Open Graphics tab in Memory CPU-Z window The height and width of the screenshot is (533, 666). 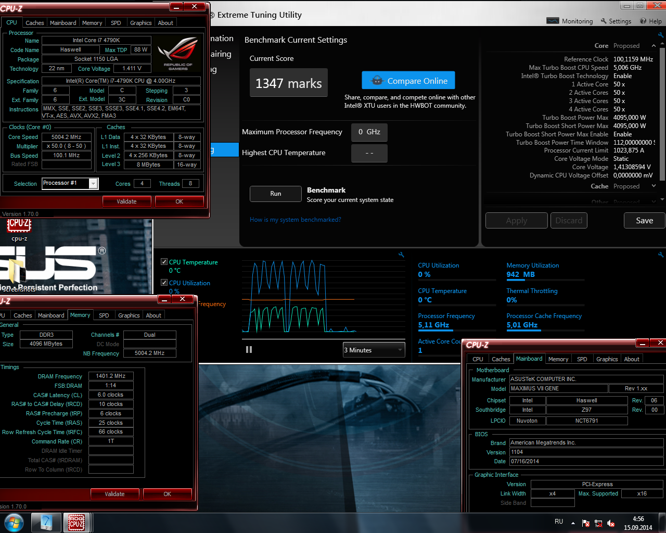129,315
